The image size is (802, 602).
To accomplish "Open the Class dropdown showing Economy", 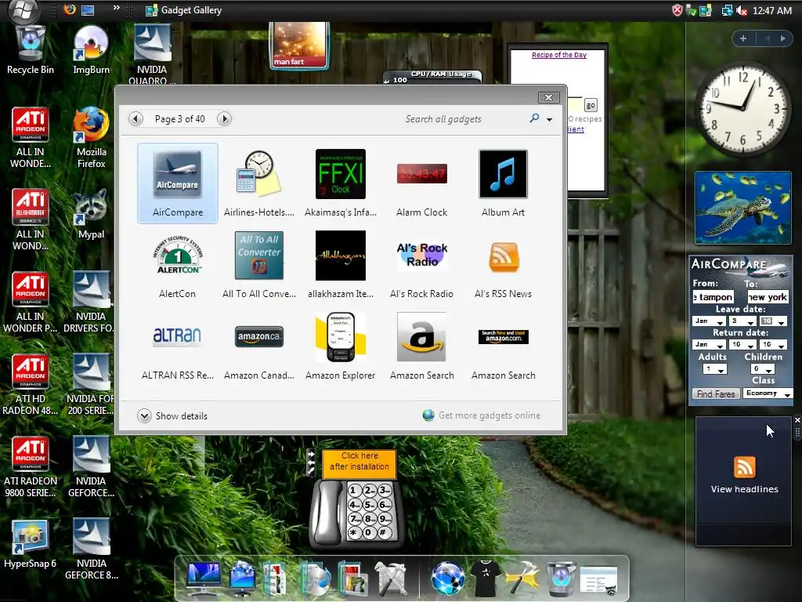I will point(768,393).
